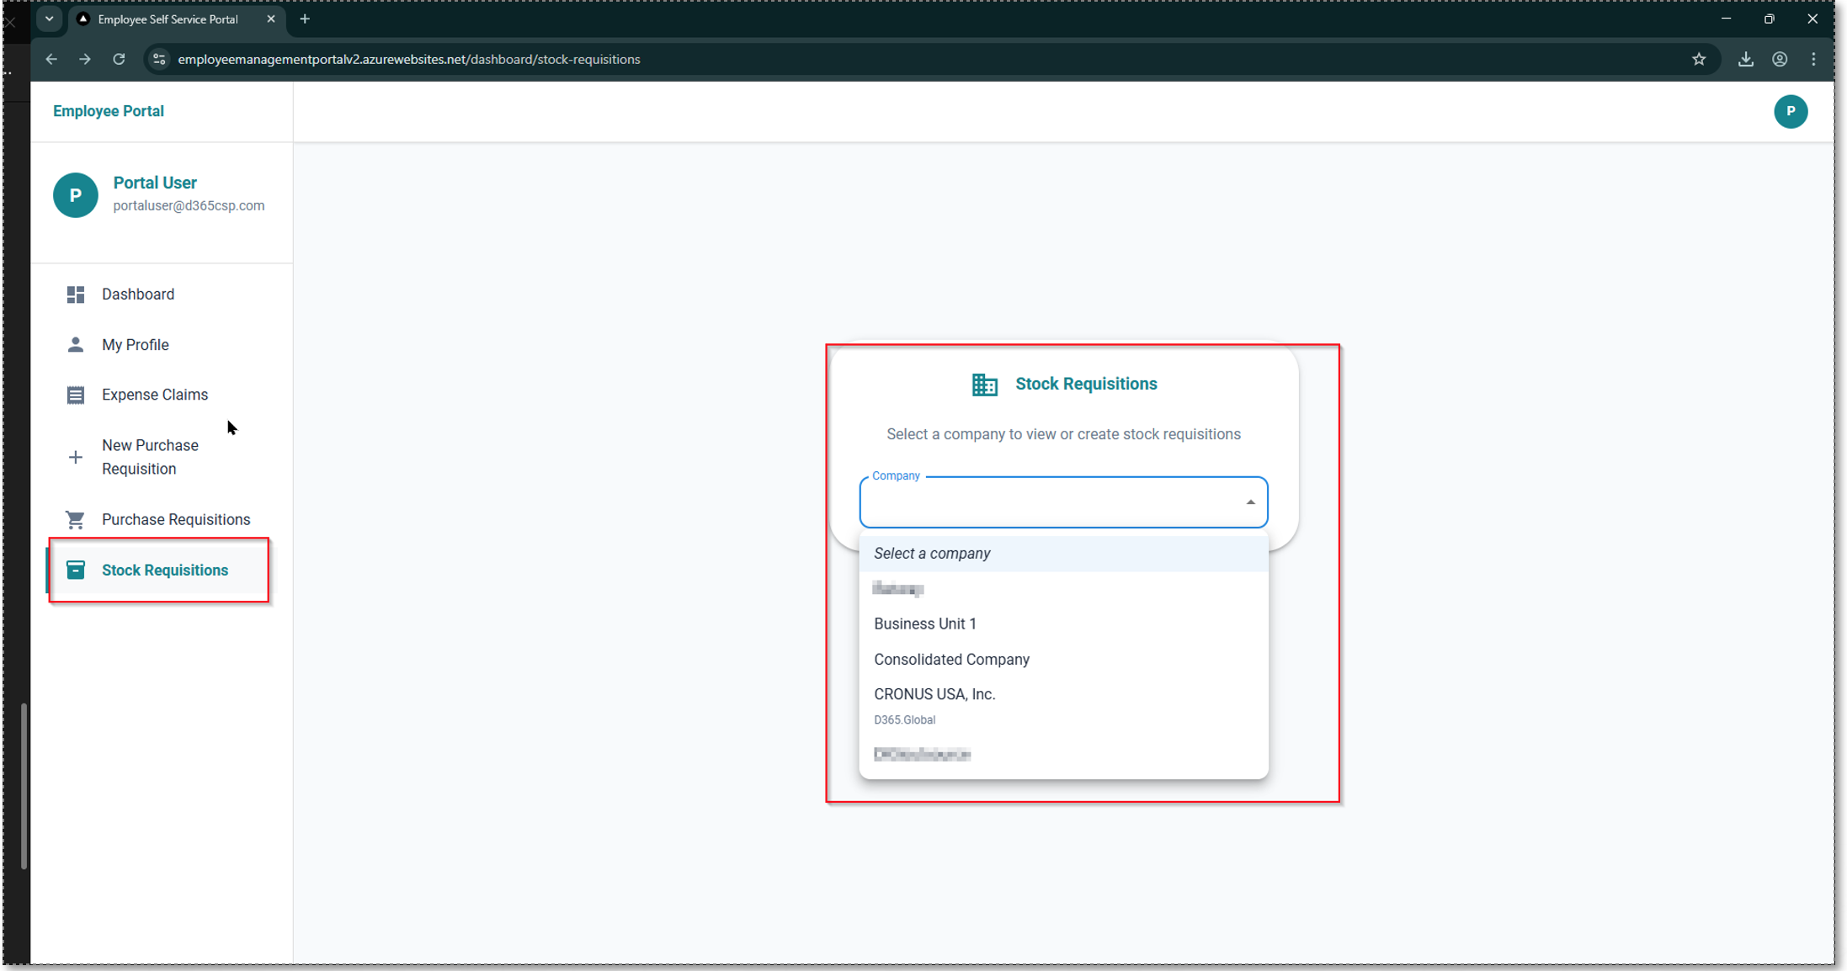Click the My Profile person icon
Image resolution: width=1847 pixels, height=971 pixels.
tap(75, 345)
